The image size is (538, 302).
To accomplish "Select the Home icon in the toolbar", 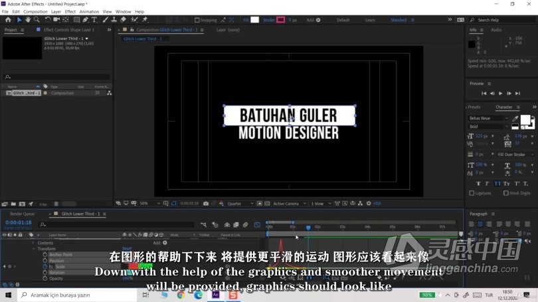I will click(x=8, y=20).
